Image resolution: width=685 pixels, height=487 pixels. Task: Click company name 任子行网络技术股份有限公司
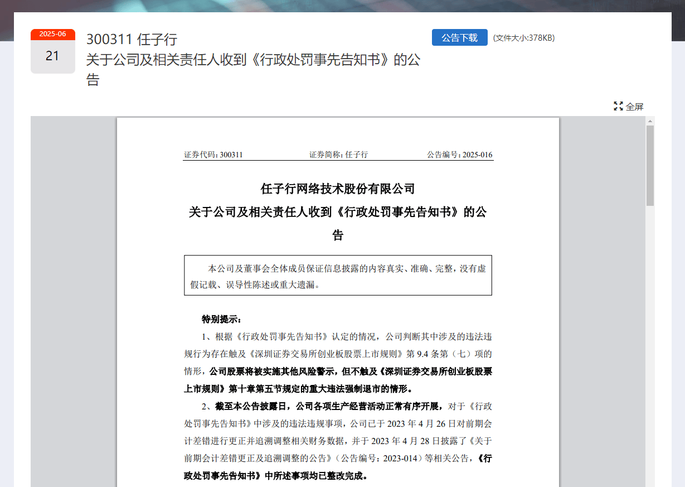point(338,189)
